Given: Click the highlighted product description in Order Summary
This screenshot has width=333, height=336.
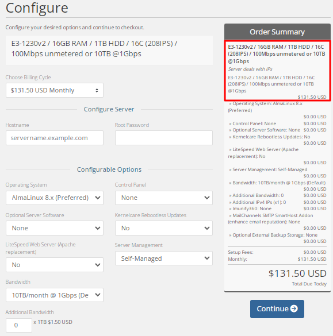Looking at the screenshot, I should (x=277, y=71).
